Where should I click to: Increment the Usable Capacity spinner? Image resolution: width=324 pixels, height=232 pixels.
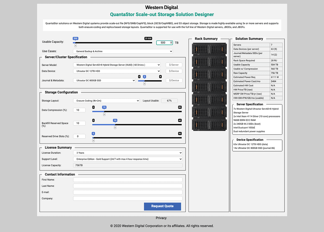coord(171,42)
